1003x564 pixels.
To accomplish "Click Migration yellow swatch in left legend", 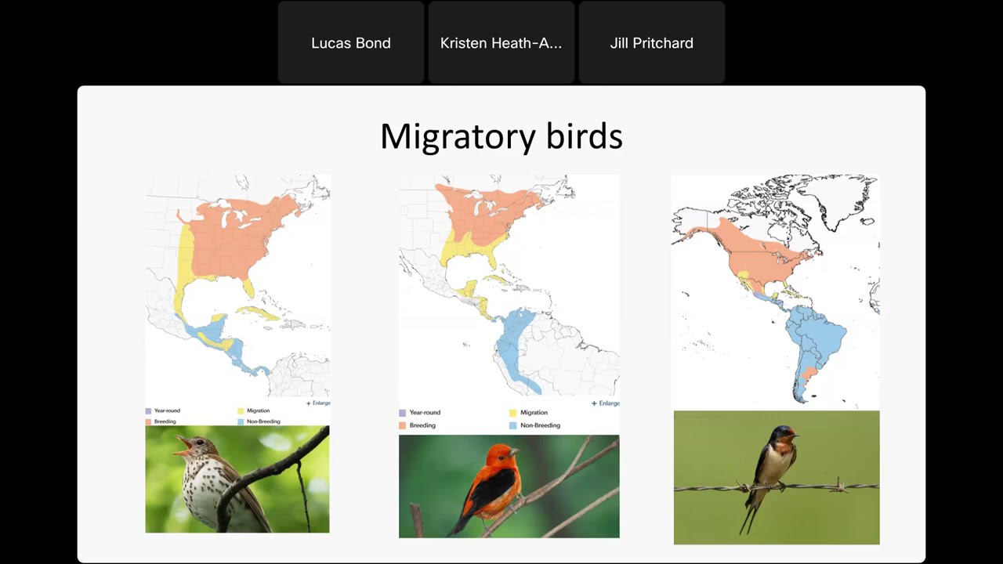I will click(241, 411).
